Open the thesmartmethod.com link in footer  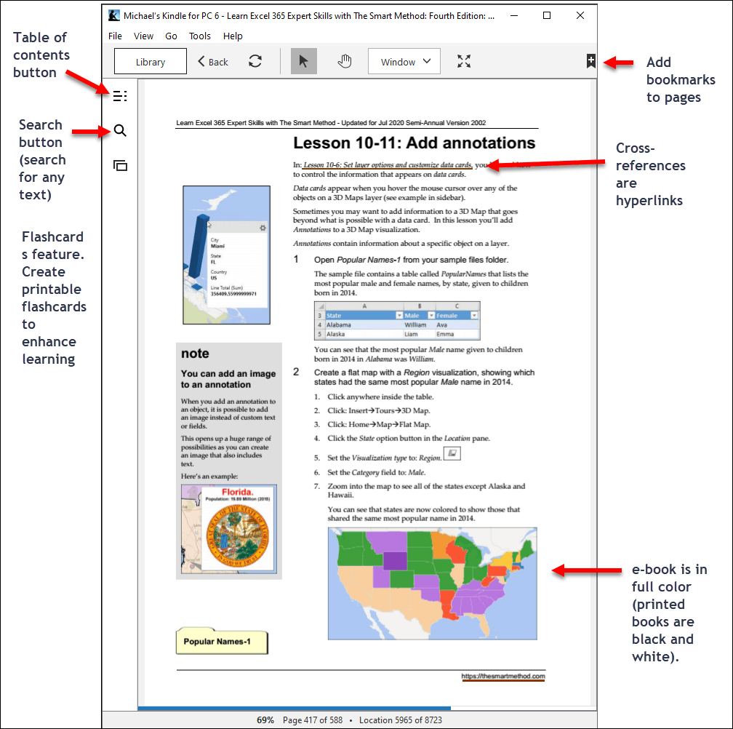point(503,676)
